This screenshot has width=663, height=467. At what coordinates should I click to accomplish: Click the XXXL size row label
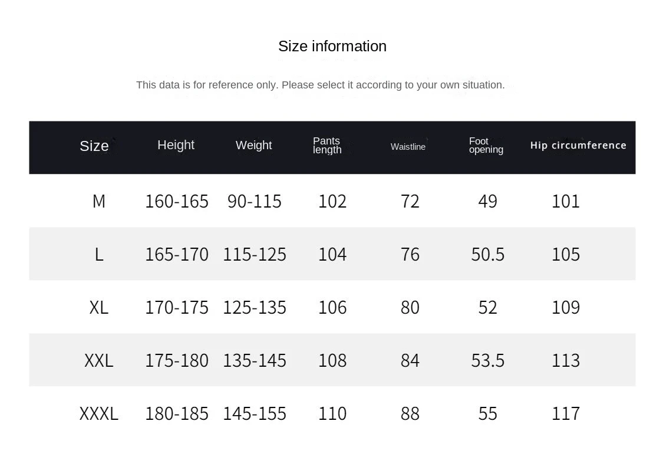pyautogui.click(x=99, y=413)
